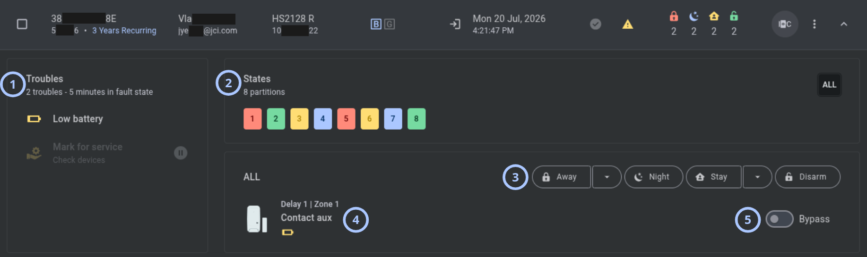The width and height of the screenshot is (867, 257).
Task: Click the gray checkmark status icon
Action: pyautogui.click(x=596, y=24)
